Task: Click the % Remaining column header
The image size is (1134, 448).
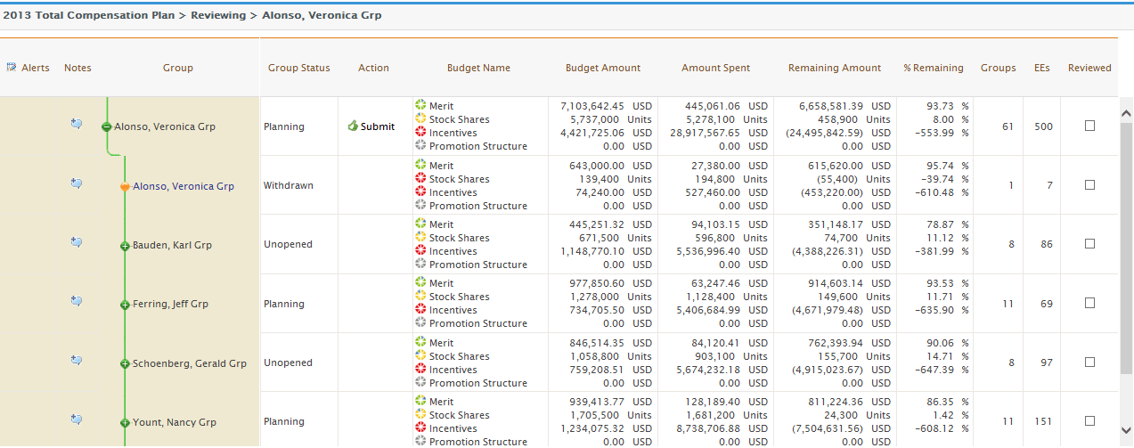Action: click(x=933, y=68)
